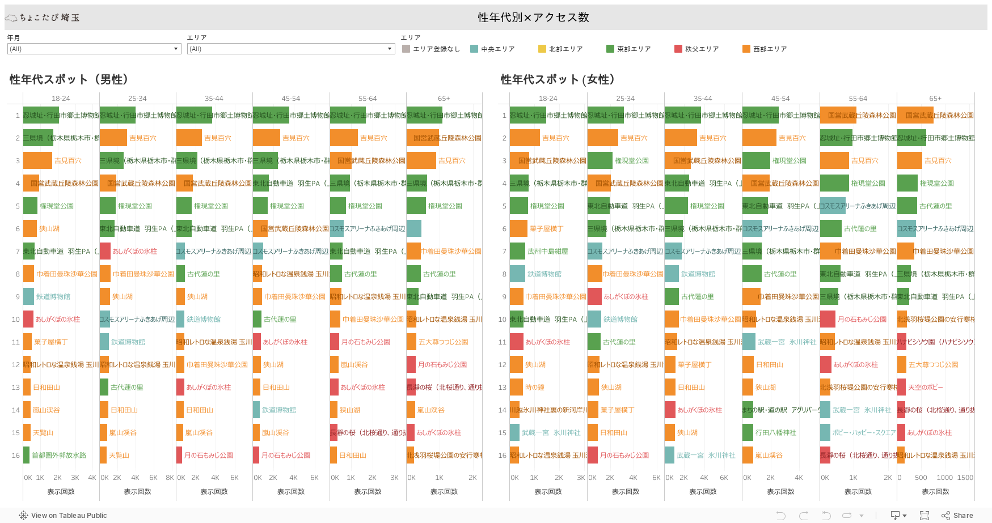Click 国営武蔵丘陵森林公園 bar in female 65+ rank 1
The width and height of the screenshot is (992, 523).
(x=915, y=115)
